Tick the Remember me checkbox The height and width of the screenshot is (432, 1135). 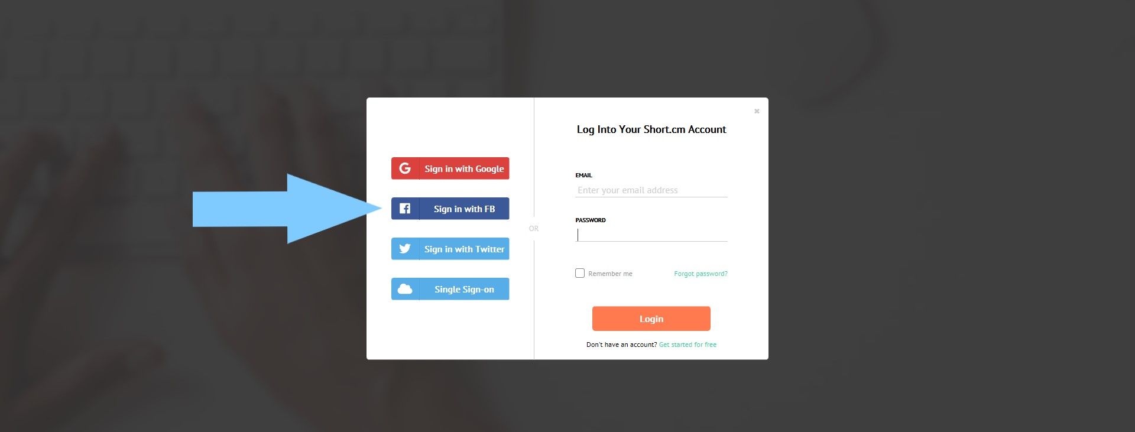click(x=580, y=273)
